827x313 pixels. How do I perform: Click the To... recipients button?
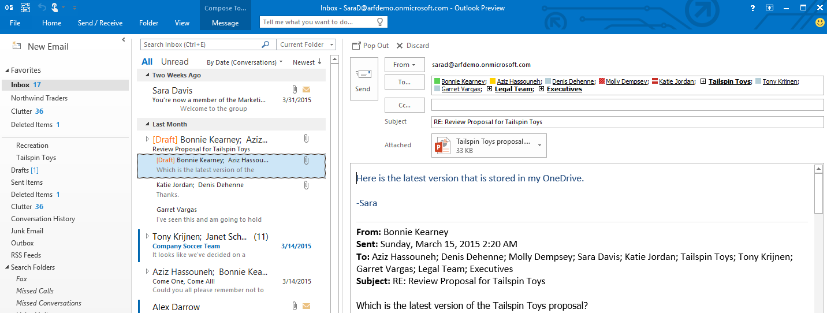404,82
